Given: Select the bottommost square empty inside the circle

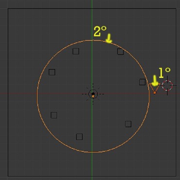Looking at the screenshot, I should 79,137.
